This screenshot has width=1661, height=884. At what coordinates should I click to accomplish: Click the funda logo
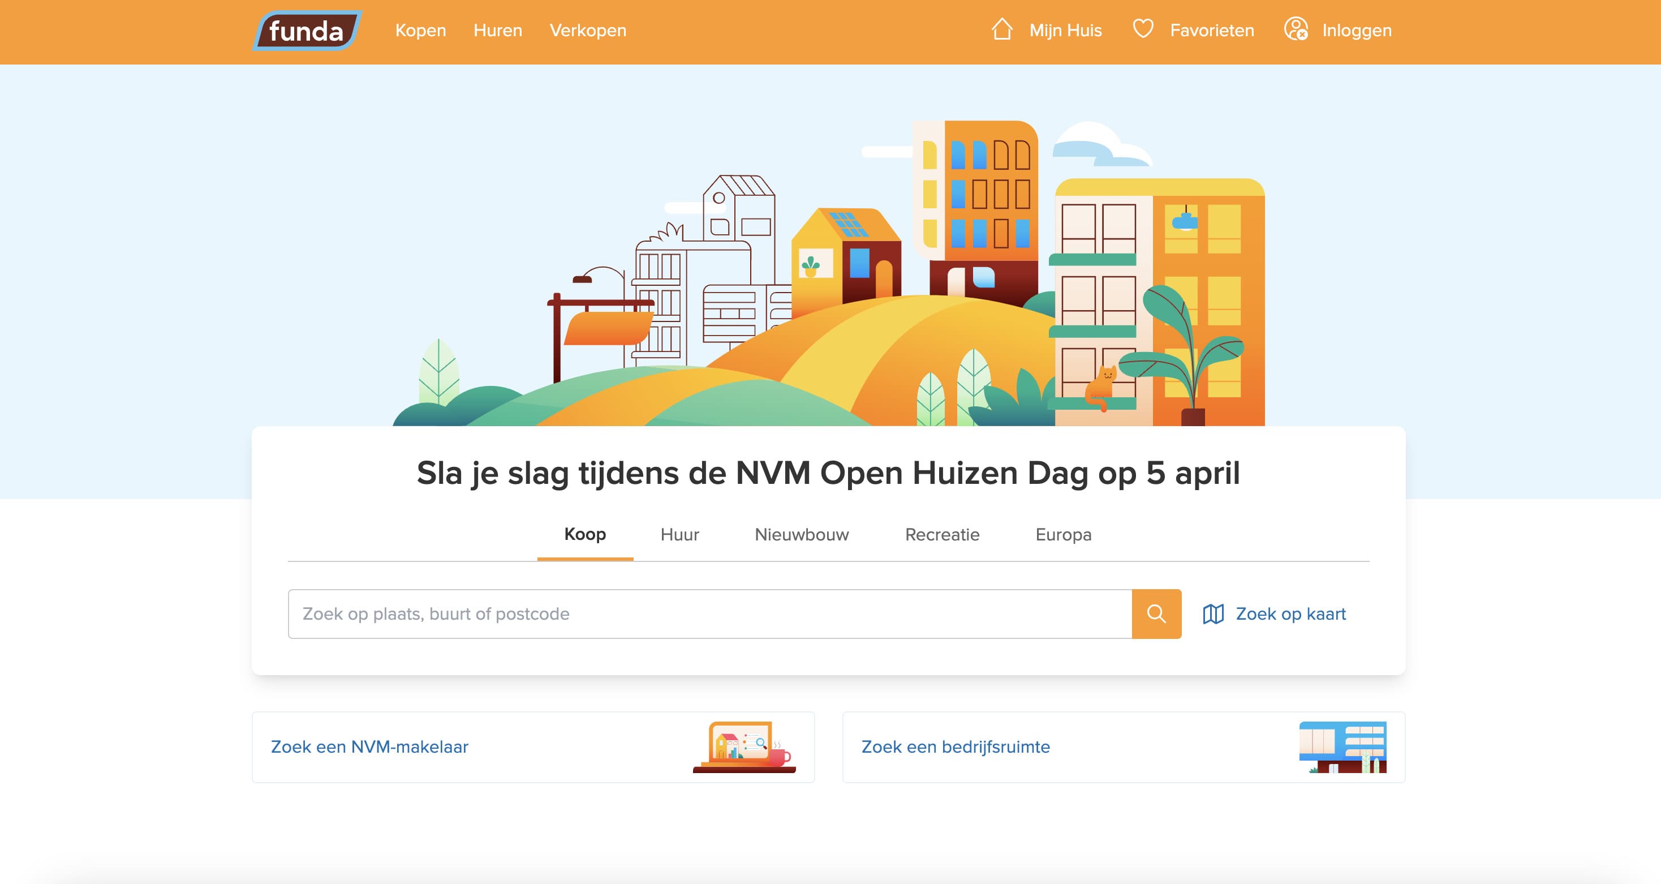click(307, 31)
